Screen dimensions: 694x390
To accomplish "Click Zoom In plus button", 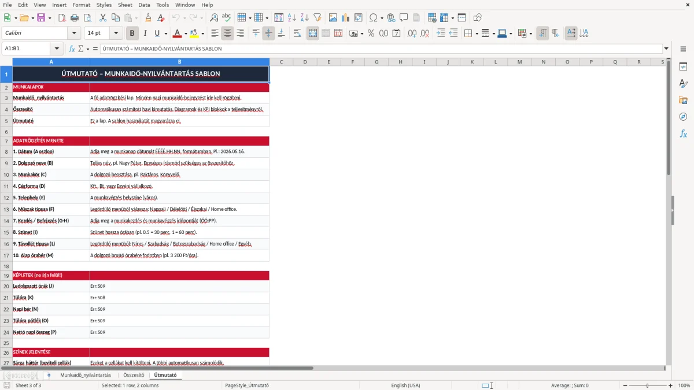I will coord(670,385).
